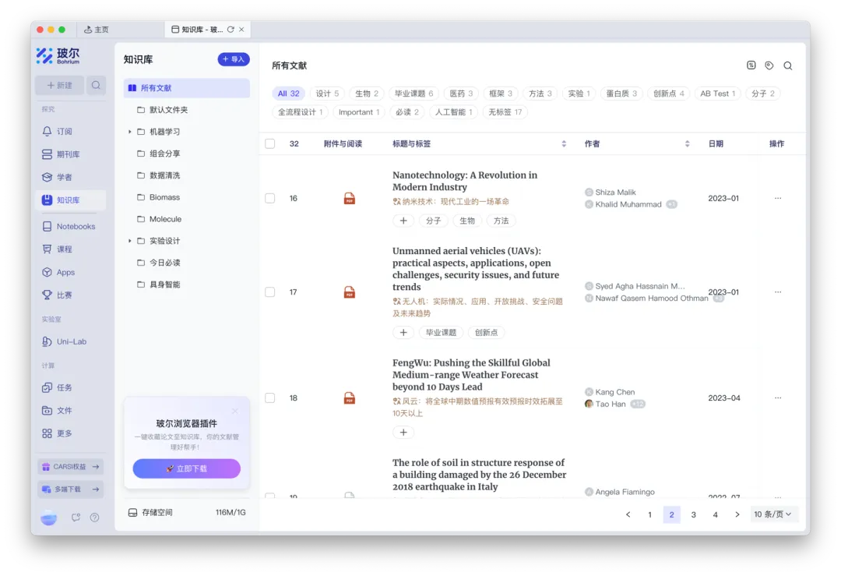Open the PDF attachment for Nanotechnology paper
This screenshot has height=576, width=841.
[x=350, y=199]
